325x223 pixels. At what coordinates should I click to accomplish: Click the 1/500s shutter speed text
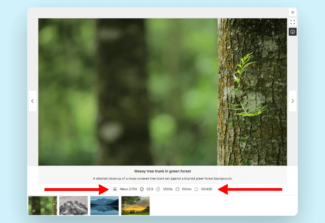tap(167, 189)
